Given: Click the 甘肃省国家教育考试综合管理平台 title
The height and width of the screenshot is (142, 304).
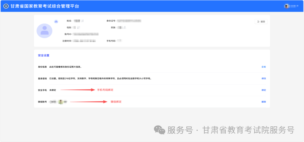Looking at the screenshot, I should click(x=45, y=6).
